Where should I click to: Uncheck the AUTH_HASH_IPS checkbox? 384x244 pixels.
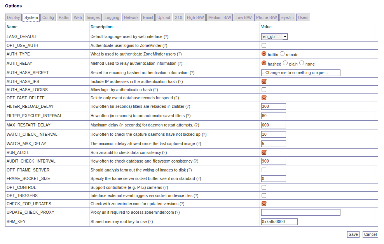click(264, 81)
